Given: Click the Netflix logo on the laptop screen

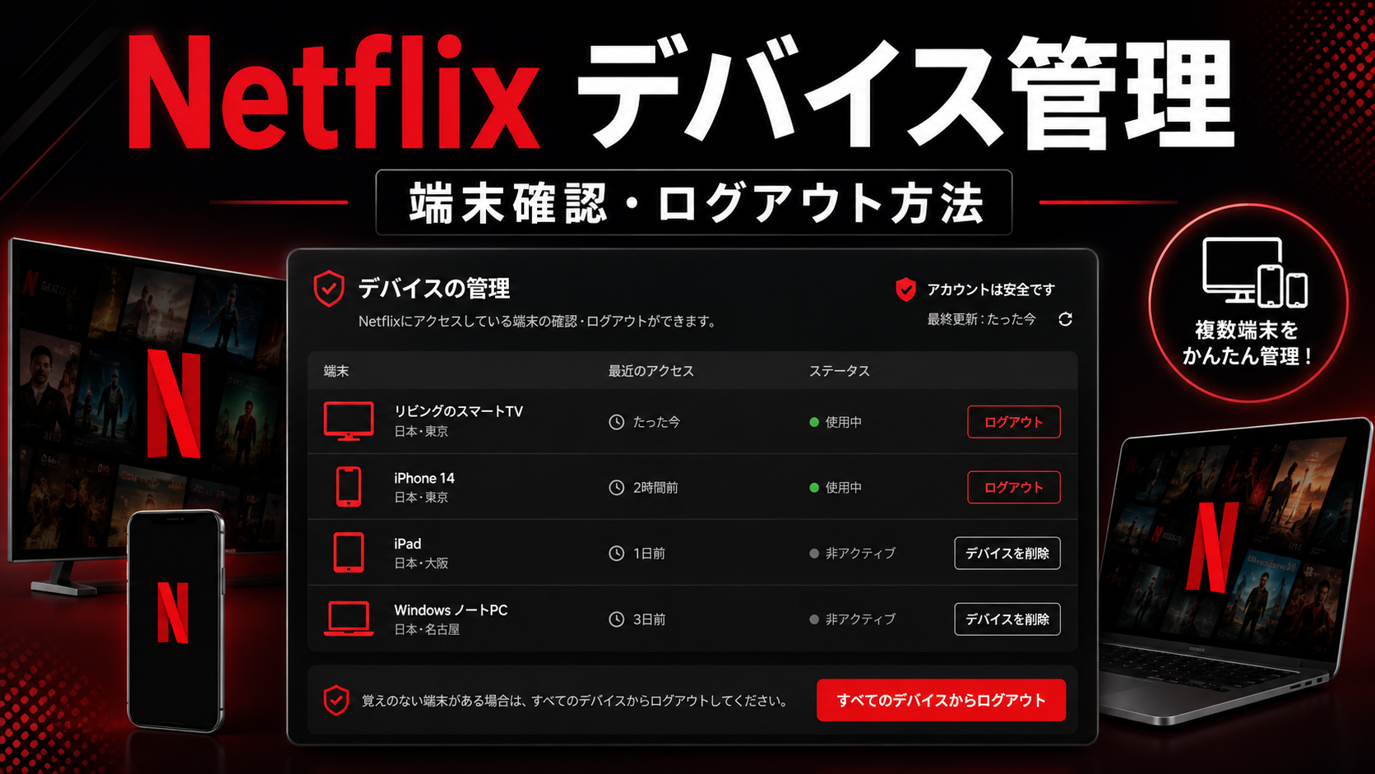Looking at the screenshot, I should [1211, 546].
